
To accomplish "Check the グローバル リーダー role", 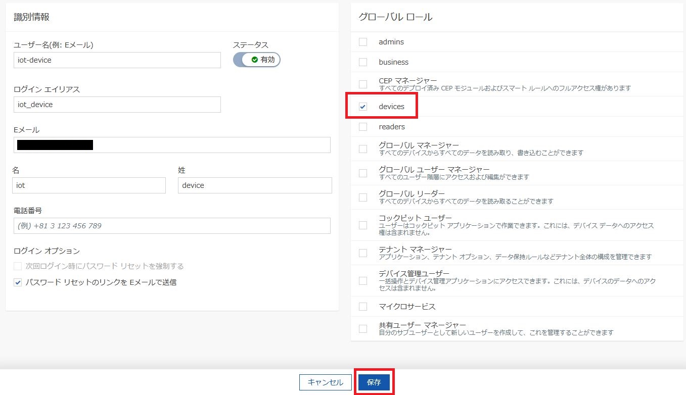I will point(362,197).
